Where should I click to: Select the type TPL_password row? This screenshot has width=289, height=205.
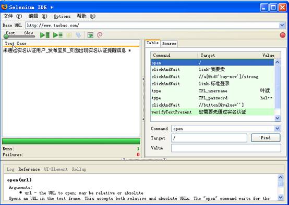(x=212, y=98)
